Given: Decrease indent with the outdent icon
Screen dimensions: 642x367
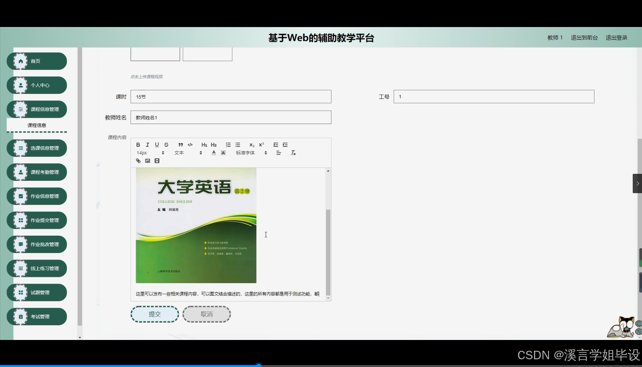Looking at the screenshot, I should pos(276,145).
